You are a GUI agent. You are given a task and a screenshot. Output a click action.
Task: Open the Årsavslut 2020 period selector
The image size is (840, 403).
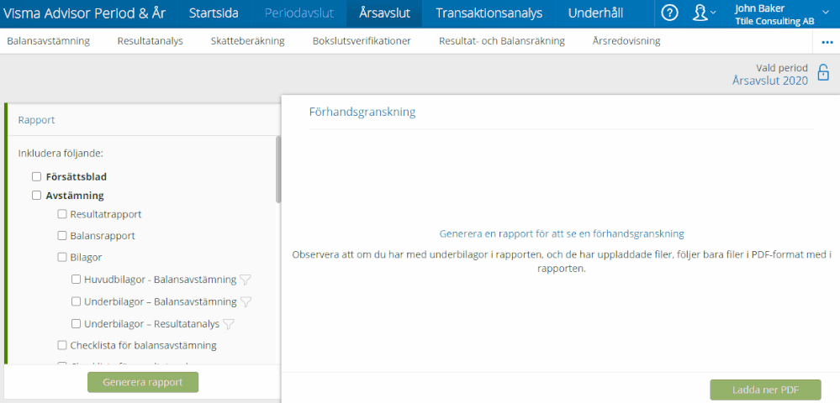point(769,81)
